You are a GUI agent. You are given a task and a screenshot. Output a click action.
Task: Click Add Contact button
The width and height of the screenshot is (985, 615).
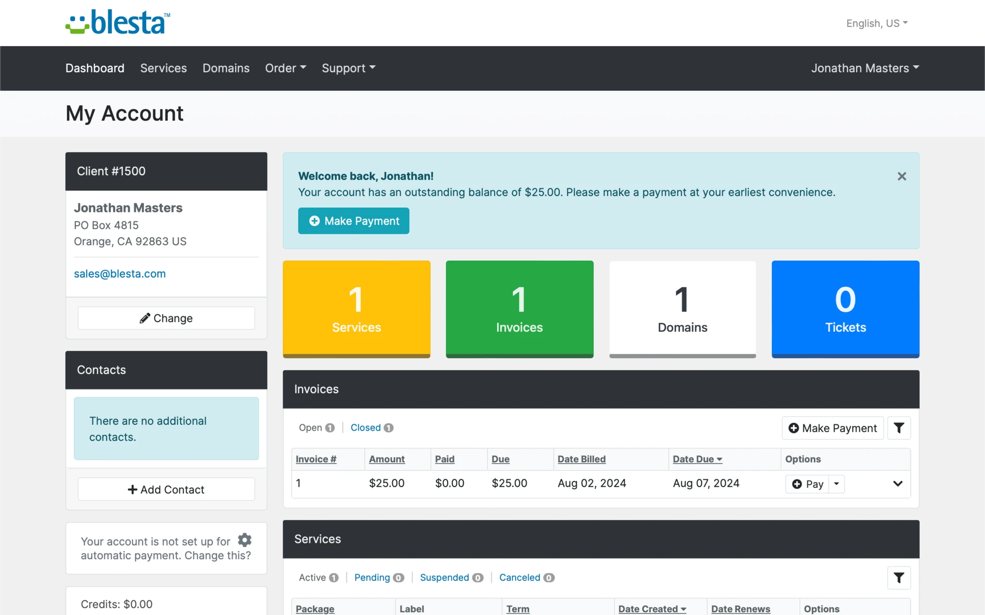pos(166,489)
